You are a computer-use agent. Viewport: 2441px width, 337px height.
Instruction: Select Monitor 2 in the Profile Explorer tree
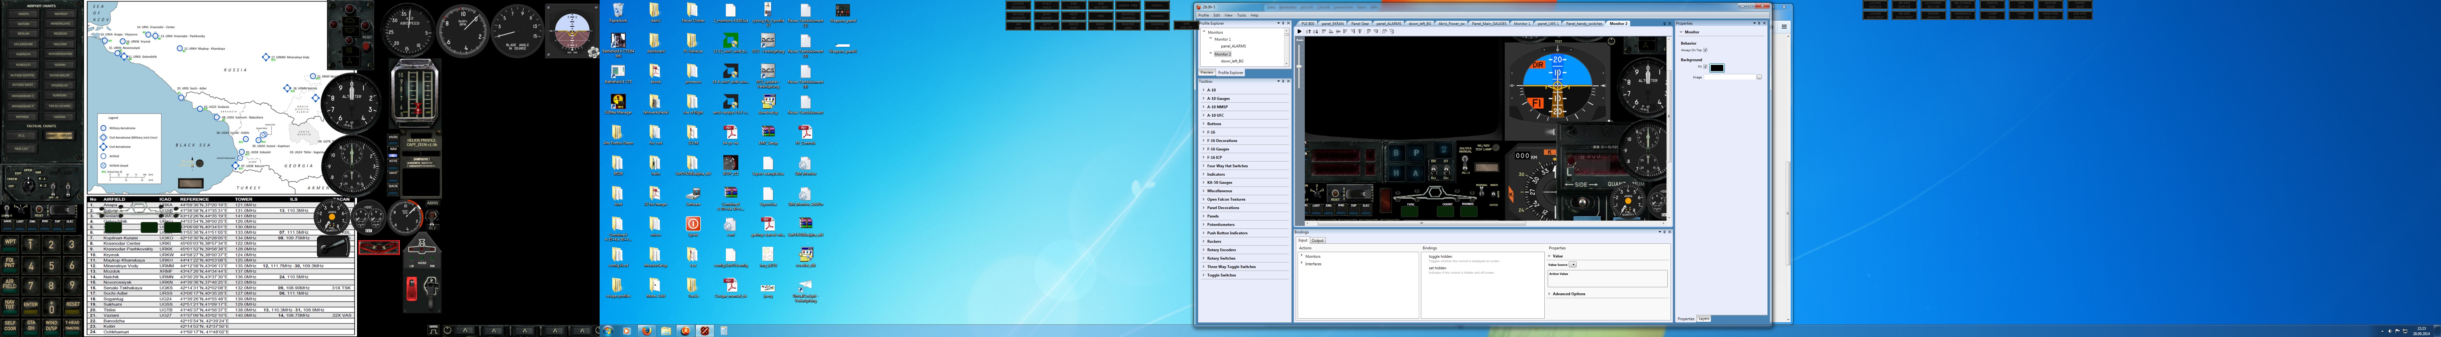(1222, 54)
